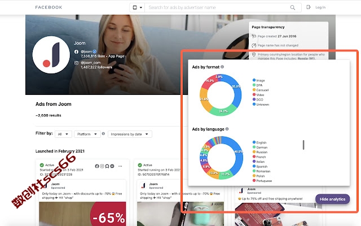This screenshot has width=361, height=226.
Task: Click the earbuds case image in second ad
Action: click(x=180, y=214)
